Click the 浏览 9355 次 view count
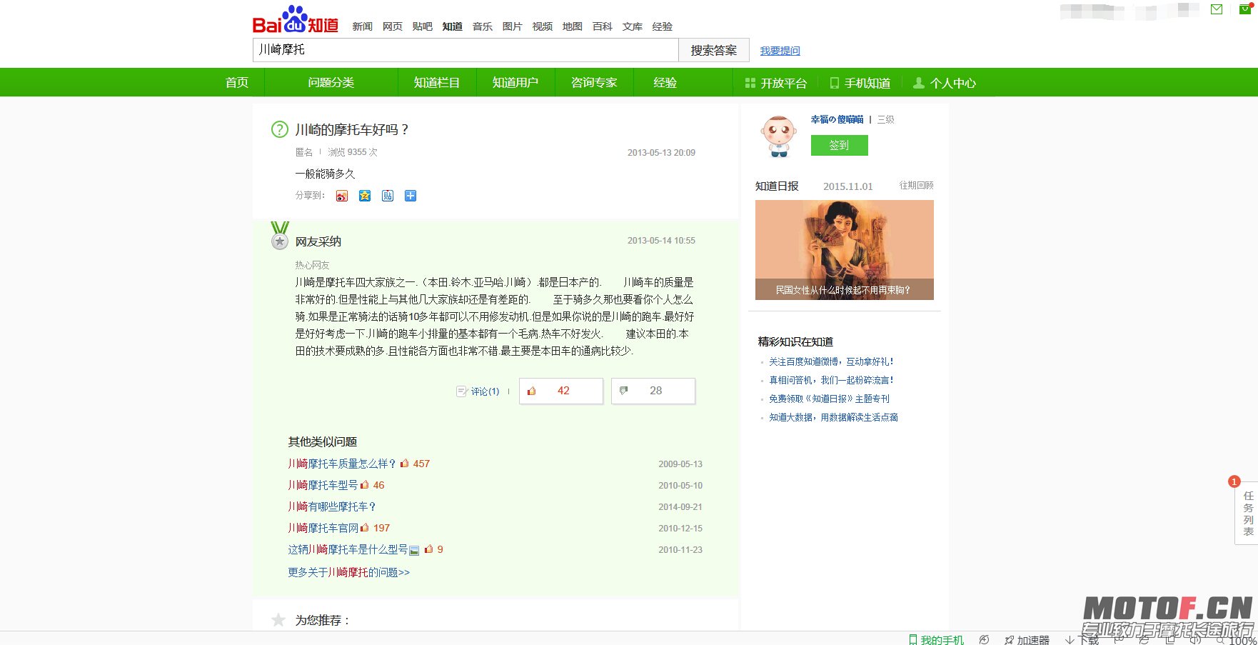 [353, 152]
